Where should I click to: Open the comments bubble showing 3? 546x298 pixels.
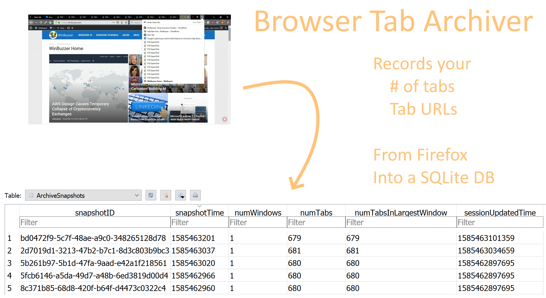(x=52, y=28)
